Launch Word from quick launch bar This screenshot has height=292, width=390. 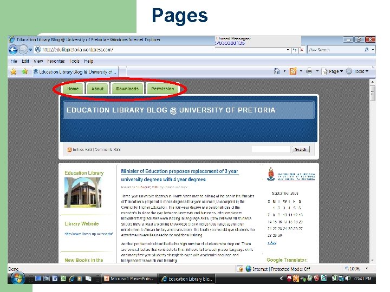click(x=55, y=278)
